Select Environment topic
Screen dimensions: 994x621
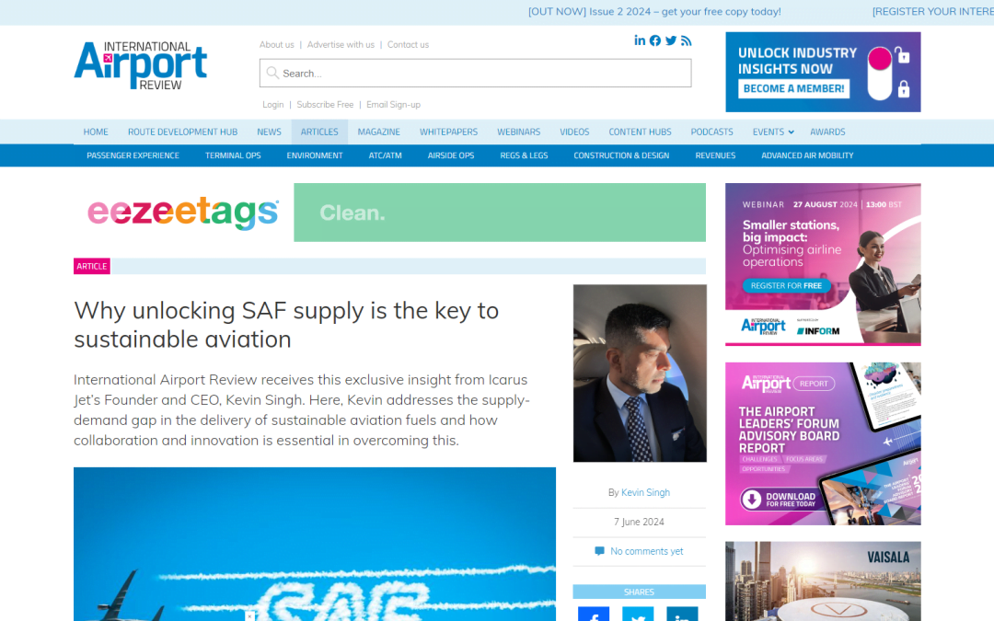[x=315, y=155]
